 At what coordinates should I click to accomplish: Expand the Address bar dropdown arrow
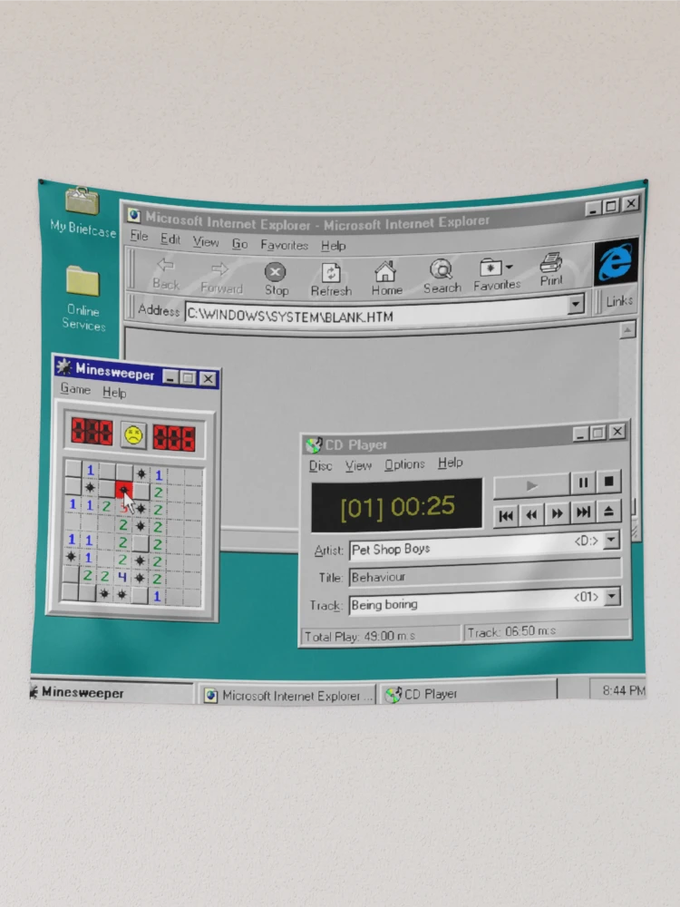click(x=576, y=304)
